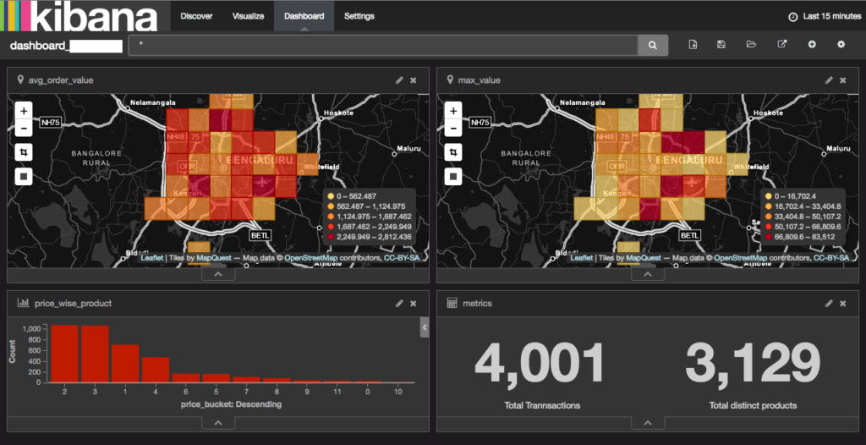Click the max_value panel title
The image size is (866, 445).
[480, 80]
